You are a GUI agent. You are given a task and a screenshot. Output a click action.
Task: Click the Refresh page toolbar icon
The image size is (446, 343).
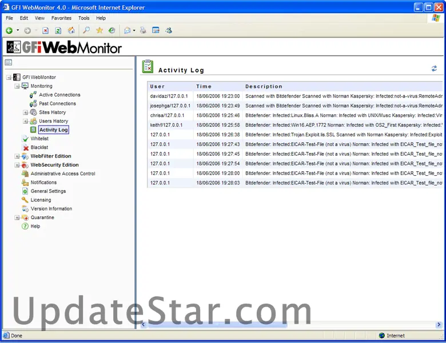[58, 30]
